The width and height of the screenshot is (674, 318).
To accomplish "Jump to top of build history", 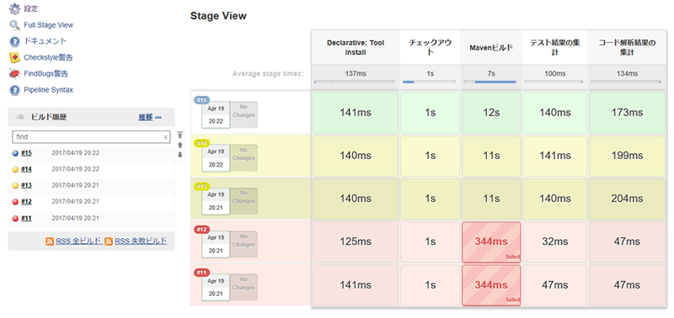I will [180, 135].
